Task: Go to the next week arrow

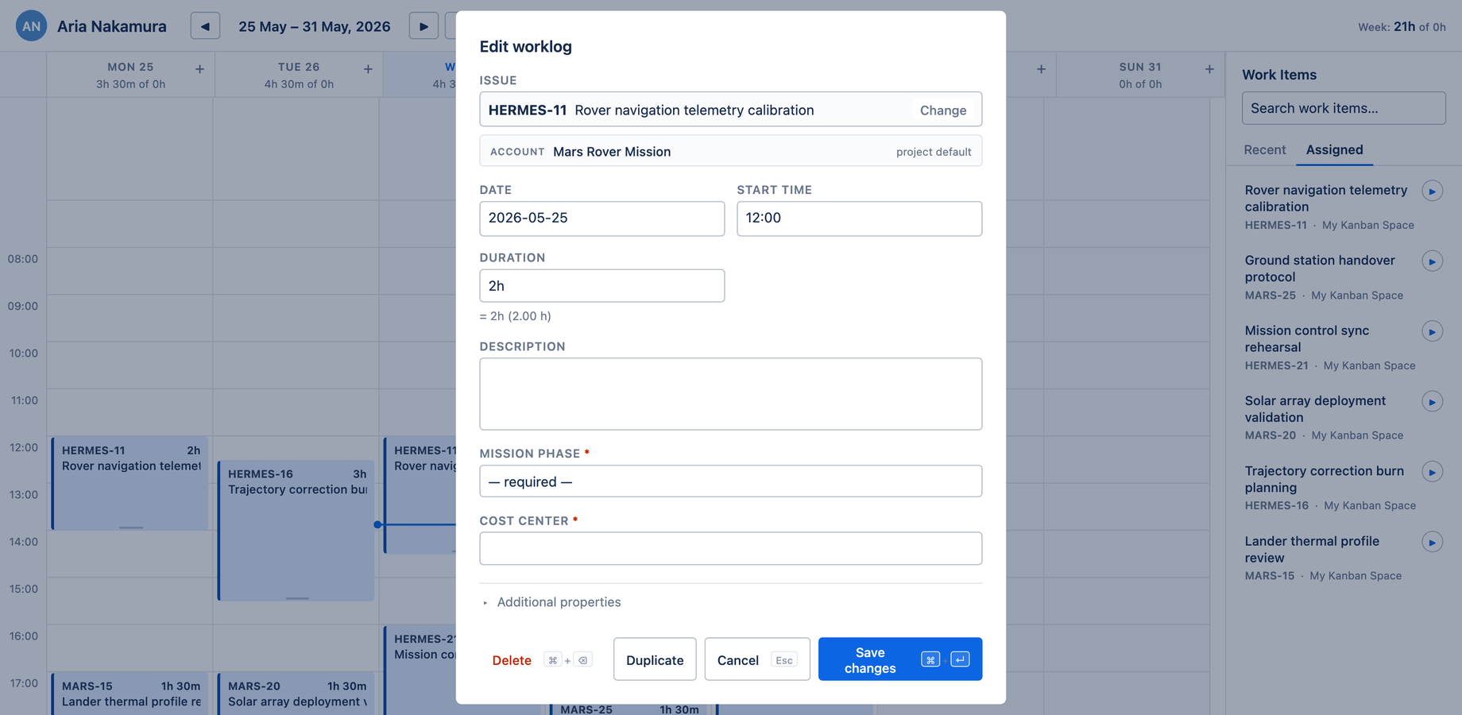Action: [x=424, y=26]
